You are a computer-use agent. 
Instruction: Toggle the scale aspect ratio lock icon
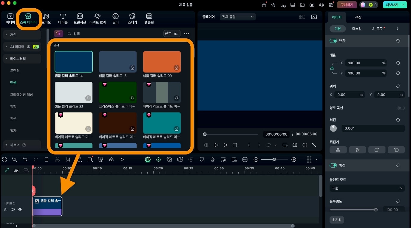click(332, 68)
